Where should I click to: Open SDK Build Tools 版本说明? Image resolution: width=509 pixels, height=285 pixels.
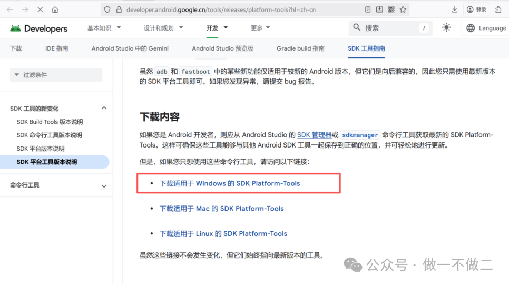50,122
